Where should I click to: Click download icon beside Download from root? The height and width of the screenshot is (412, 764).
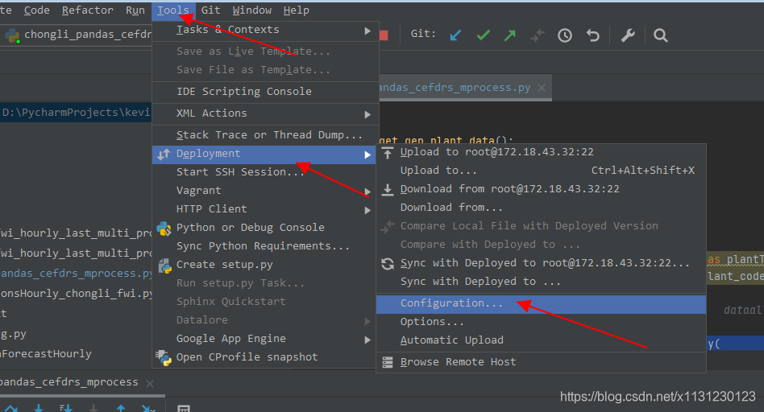point(388,189)
